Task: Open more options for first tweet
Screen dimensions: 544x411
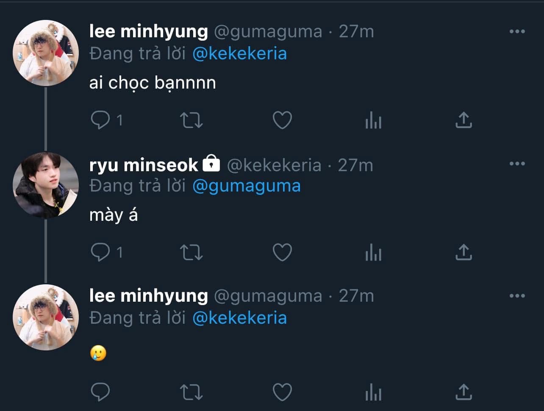Action: [x=517, y=32]
